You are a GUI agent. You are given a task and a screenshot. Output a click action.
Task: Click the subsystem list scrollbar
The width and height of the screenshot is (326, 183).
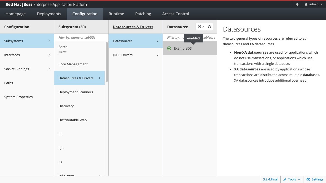coord(107,62)
